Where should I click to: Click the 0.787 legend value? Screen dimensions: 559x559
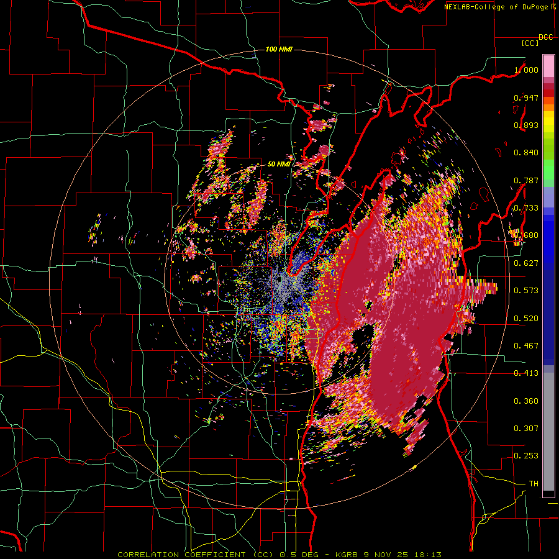[526, 180]
